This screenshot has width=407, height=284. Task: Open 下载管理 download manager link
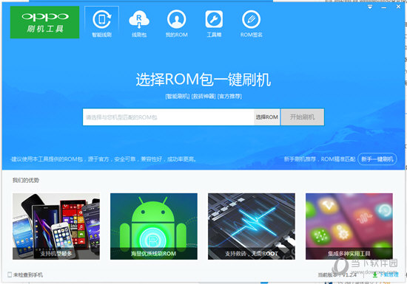pos(386,274)
